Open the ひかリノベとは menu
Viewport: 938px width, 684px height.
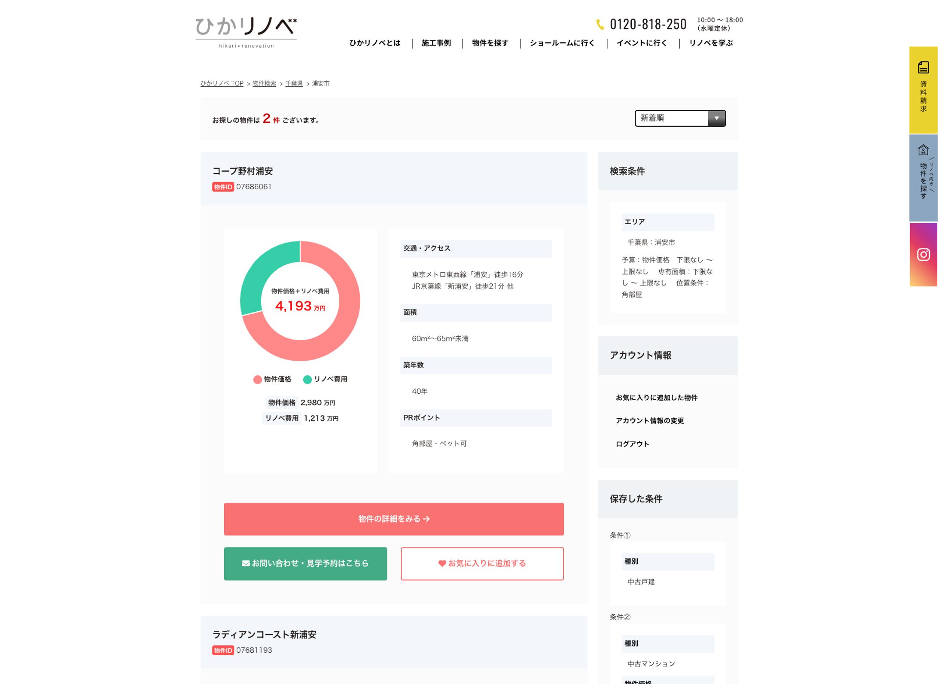[x=375, y=43]
